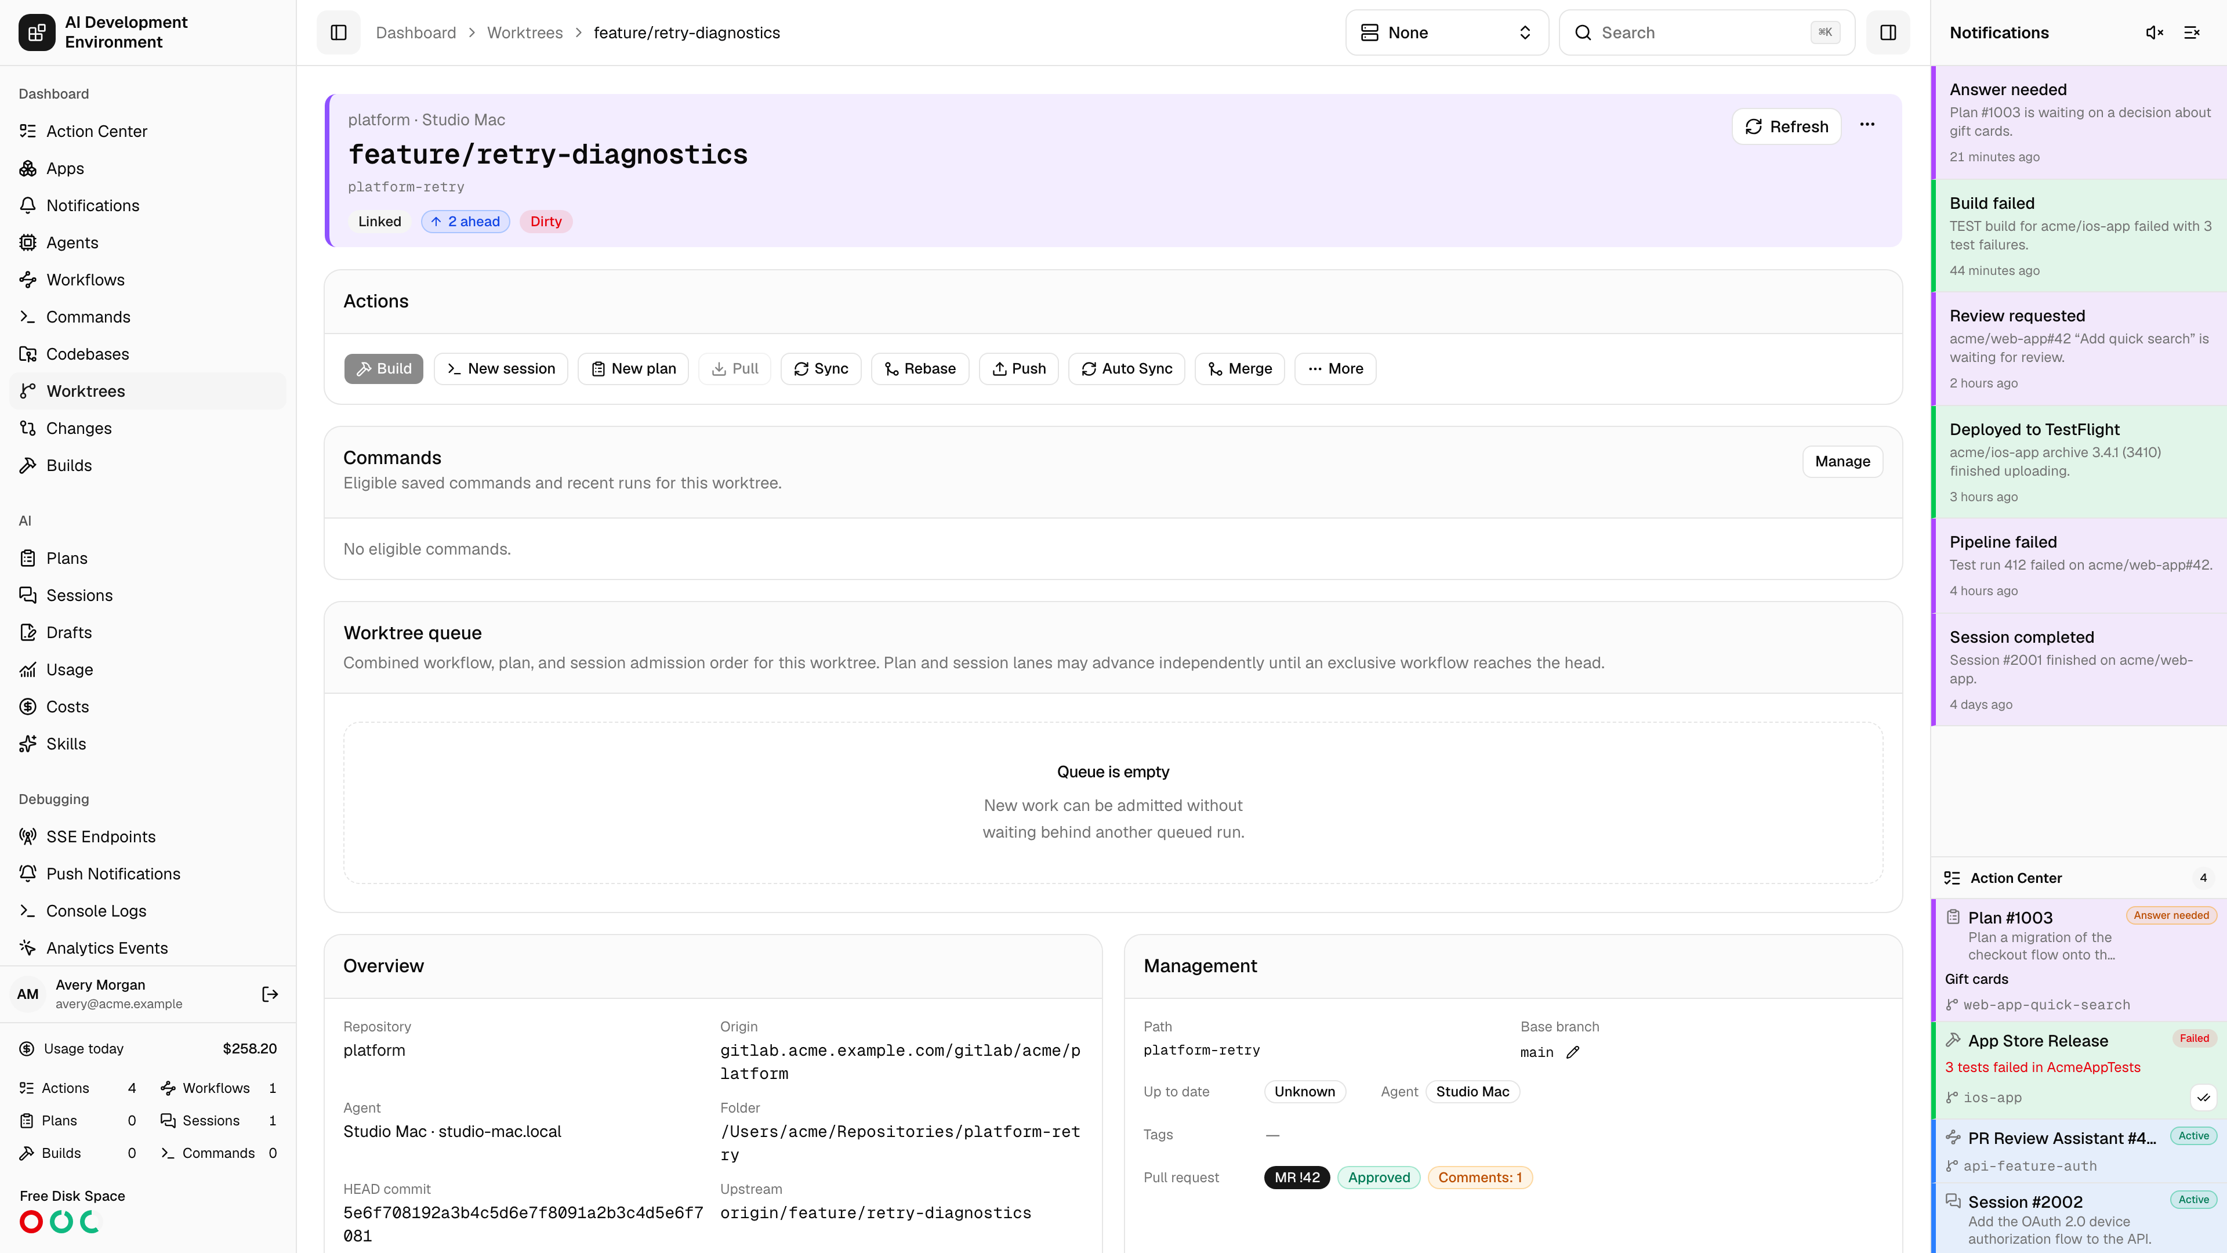This screenshot has width=2227, height=1253.
Task: Open Manage saved commands
Action: 1842,462
